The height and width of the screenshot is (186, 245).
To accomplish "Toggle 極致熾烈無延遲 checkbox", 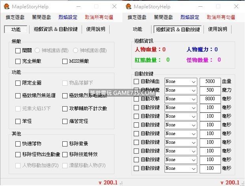I will click(x=18, y=96).
